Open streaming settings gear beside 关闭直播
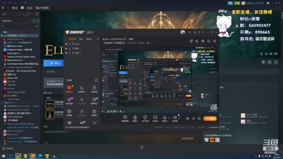Image resolution: width=283 pixels, height=159 pixels. point(199,118)
